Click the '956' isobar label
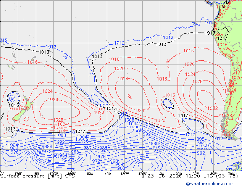 tap(66, 159)
